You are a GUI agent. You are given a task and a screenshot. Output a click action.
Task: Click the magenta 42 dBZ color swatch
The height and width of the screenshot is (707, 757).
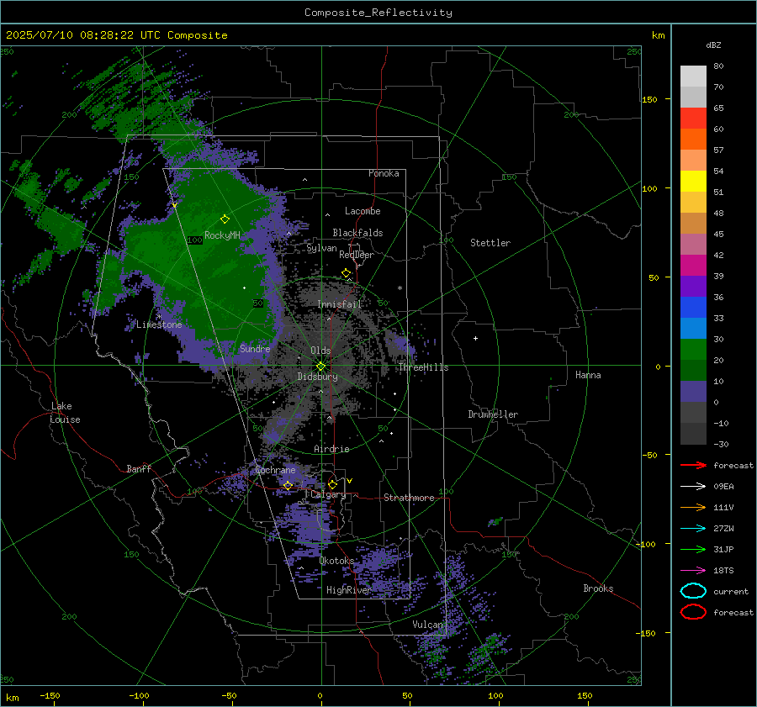(693, 265)
